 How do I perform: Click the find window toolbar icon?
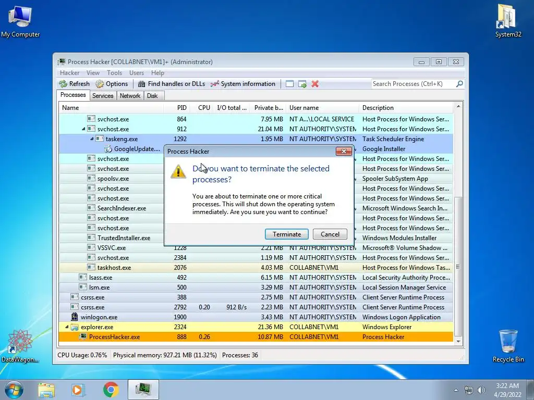[x=289, y=84]
